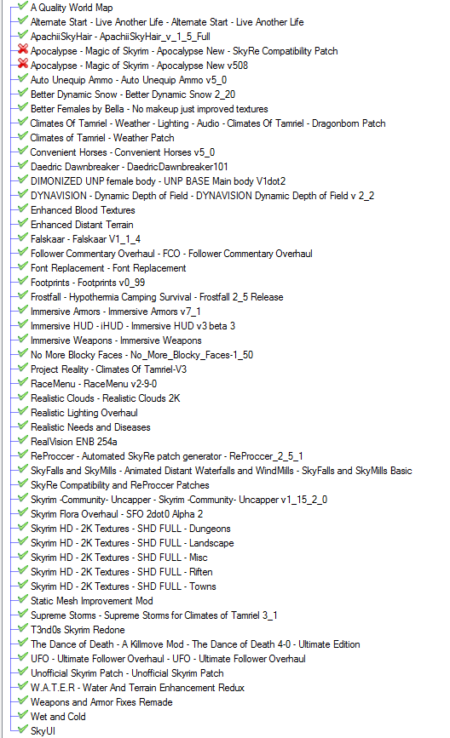Click checkmark icon beside Enhanced Blood Textures
Screen dimensions: 450x738
click(23, 209)
